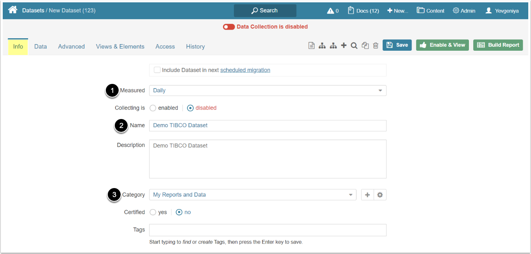This screenshot has width=531, height=254.
Task: Open the Category dropdown
Action: coord(253,195)
